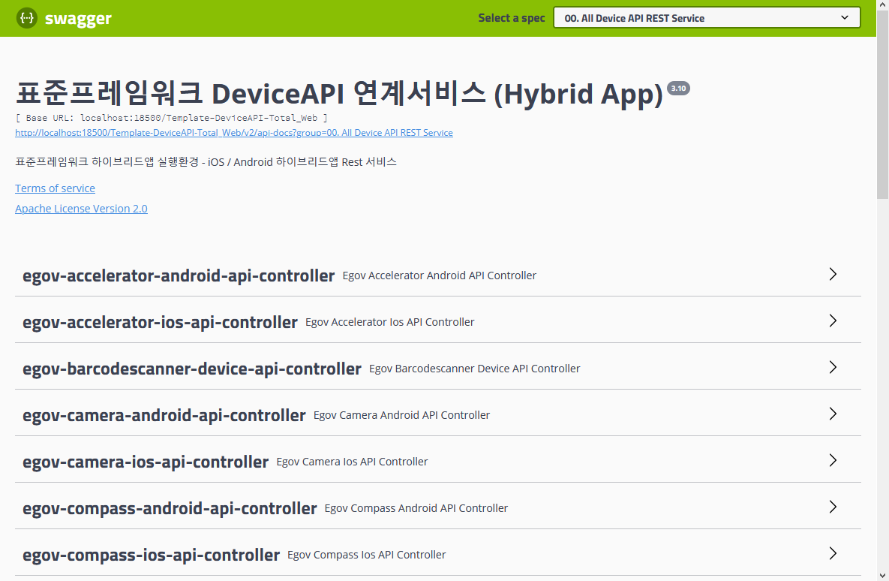Click the Swagger logo icon
This screenshot has height=581, width=889.
click(x=27, y=19)
